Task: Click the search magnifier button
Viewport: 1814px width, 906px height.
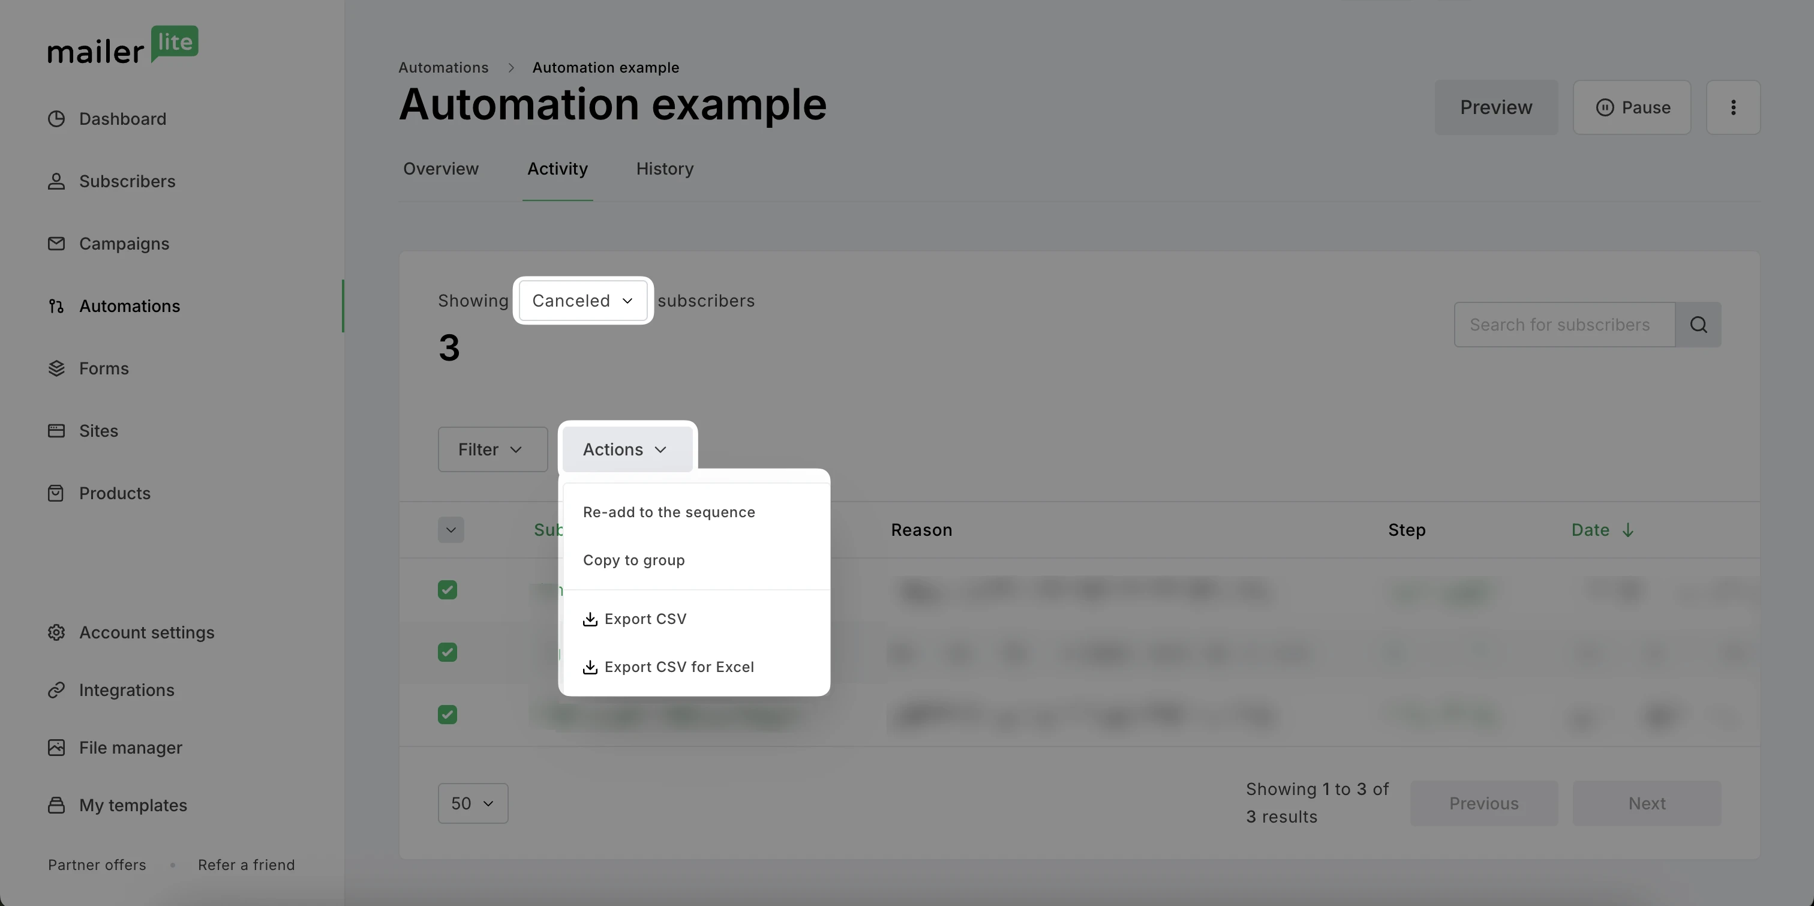Action: (x=1698, y=325)
